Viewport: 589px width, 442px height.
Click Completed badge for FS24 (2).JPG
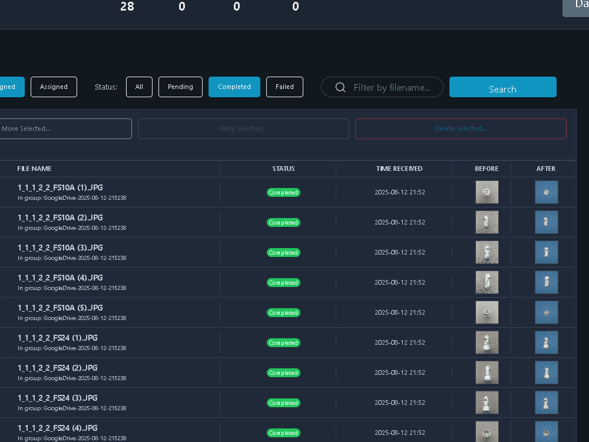284,373
